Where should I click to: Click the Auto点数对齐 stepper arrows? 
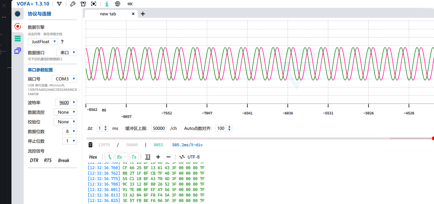click(x=229, y=128)
